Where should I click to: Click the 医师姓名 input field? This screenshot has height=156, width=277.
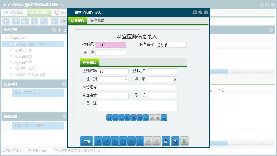162,71
